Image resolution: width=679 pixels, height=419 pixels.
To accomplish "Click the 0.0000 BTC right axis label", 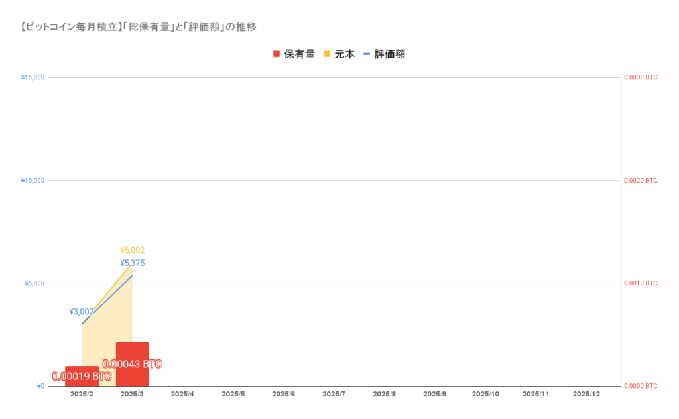I will (641, 386).
